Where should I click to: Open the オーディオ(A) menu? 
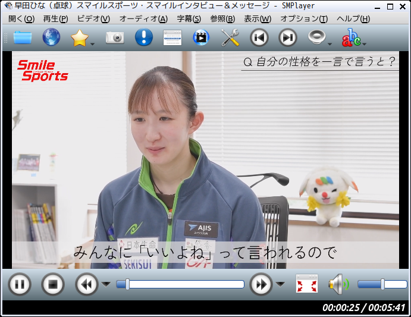click(143, 18)
